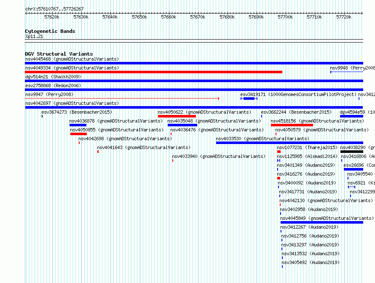Open nsv4036476 variant label
This screenshot has width=375, height=283.
217,130
